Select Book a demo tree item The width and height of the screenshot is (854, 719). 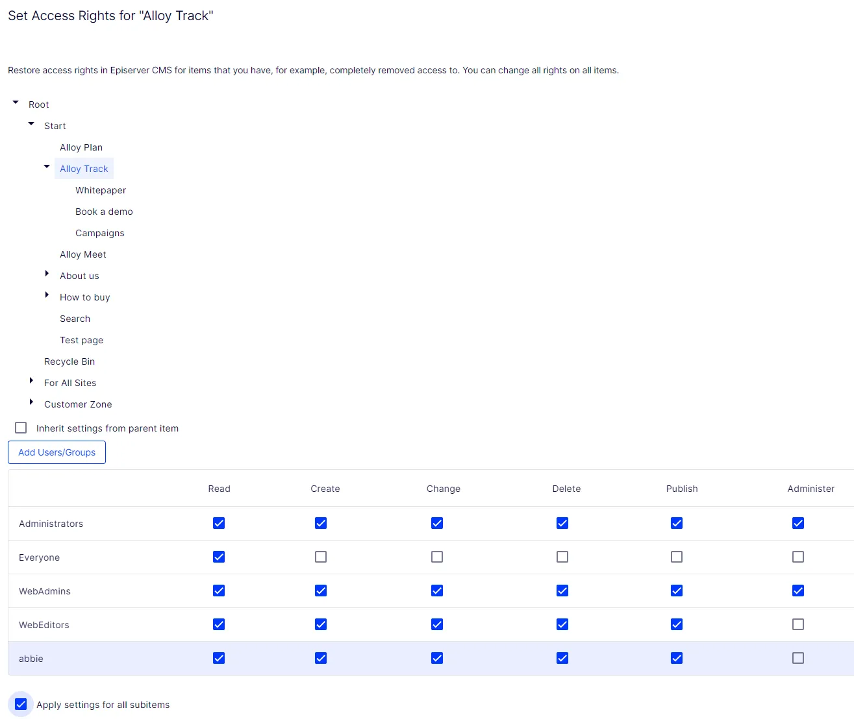point(104,212)
